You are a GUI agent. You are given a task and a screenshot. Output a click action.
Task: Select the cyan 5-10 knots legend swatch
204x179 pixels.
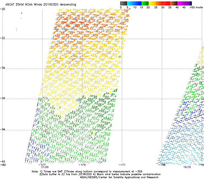(x=131, y=3)
